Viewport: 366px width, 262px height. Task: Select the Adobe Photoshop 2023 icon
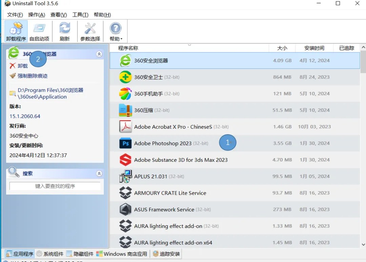pyautogui.click(x=125, y=143)
